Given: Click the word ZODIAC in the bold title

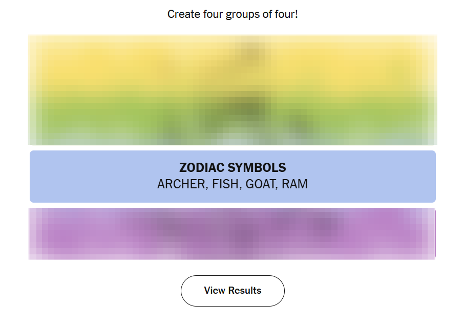Looking at the screenshot, I should point(201,168).
